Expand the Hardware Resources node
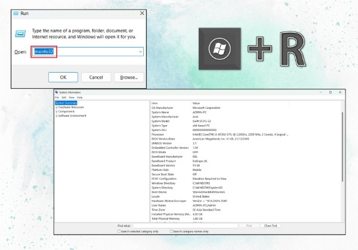This screenshot has height=250, width=358. click(x=57, y=107)
